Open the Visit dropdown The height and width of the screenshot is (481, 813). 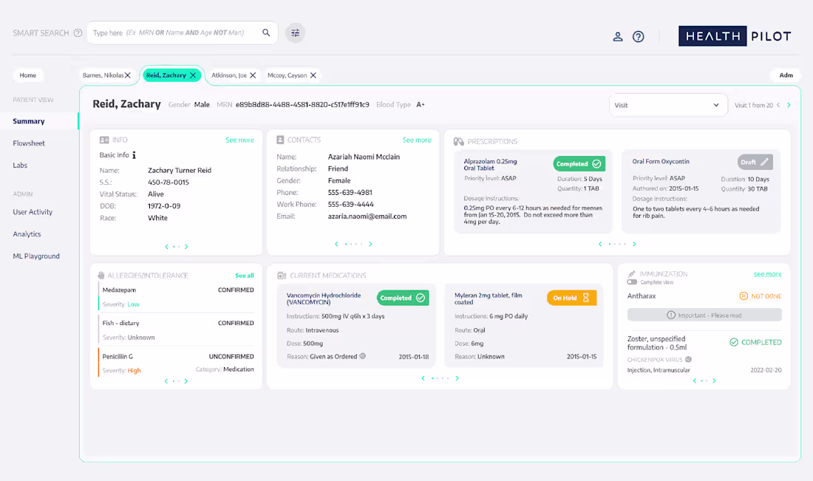(x=668, y=105)
